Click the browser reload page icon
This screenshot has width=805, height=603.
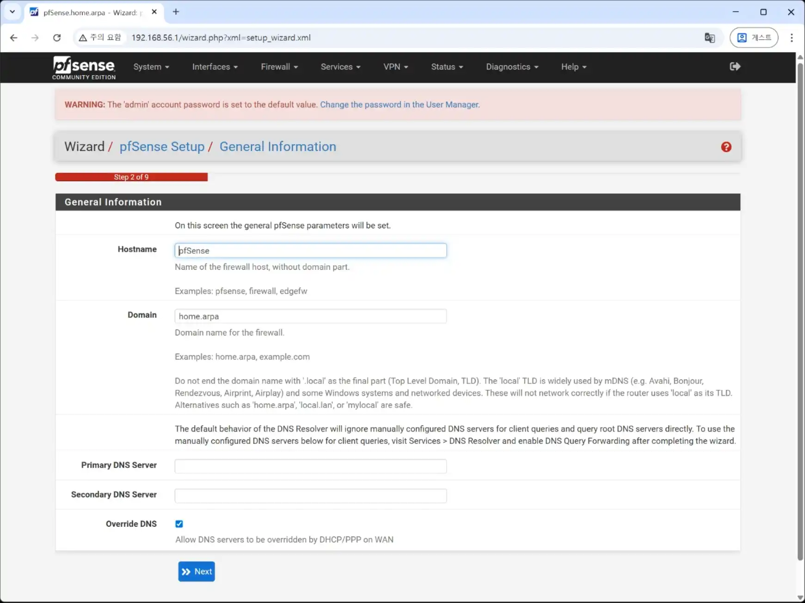[x=57, y=38]
